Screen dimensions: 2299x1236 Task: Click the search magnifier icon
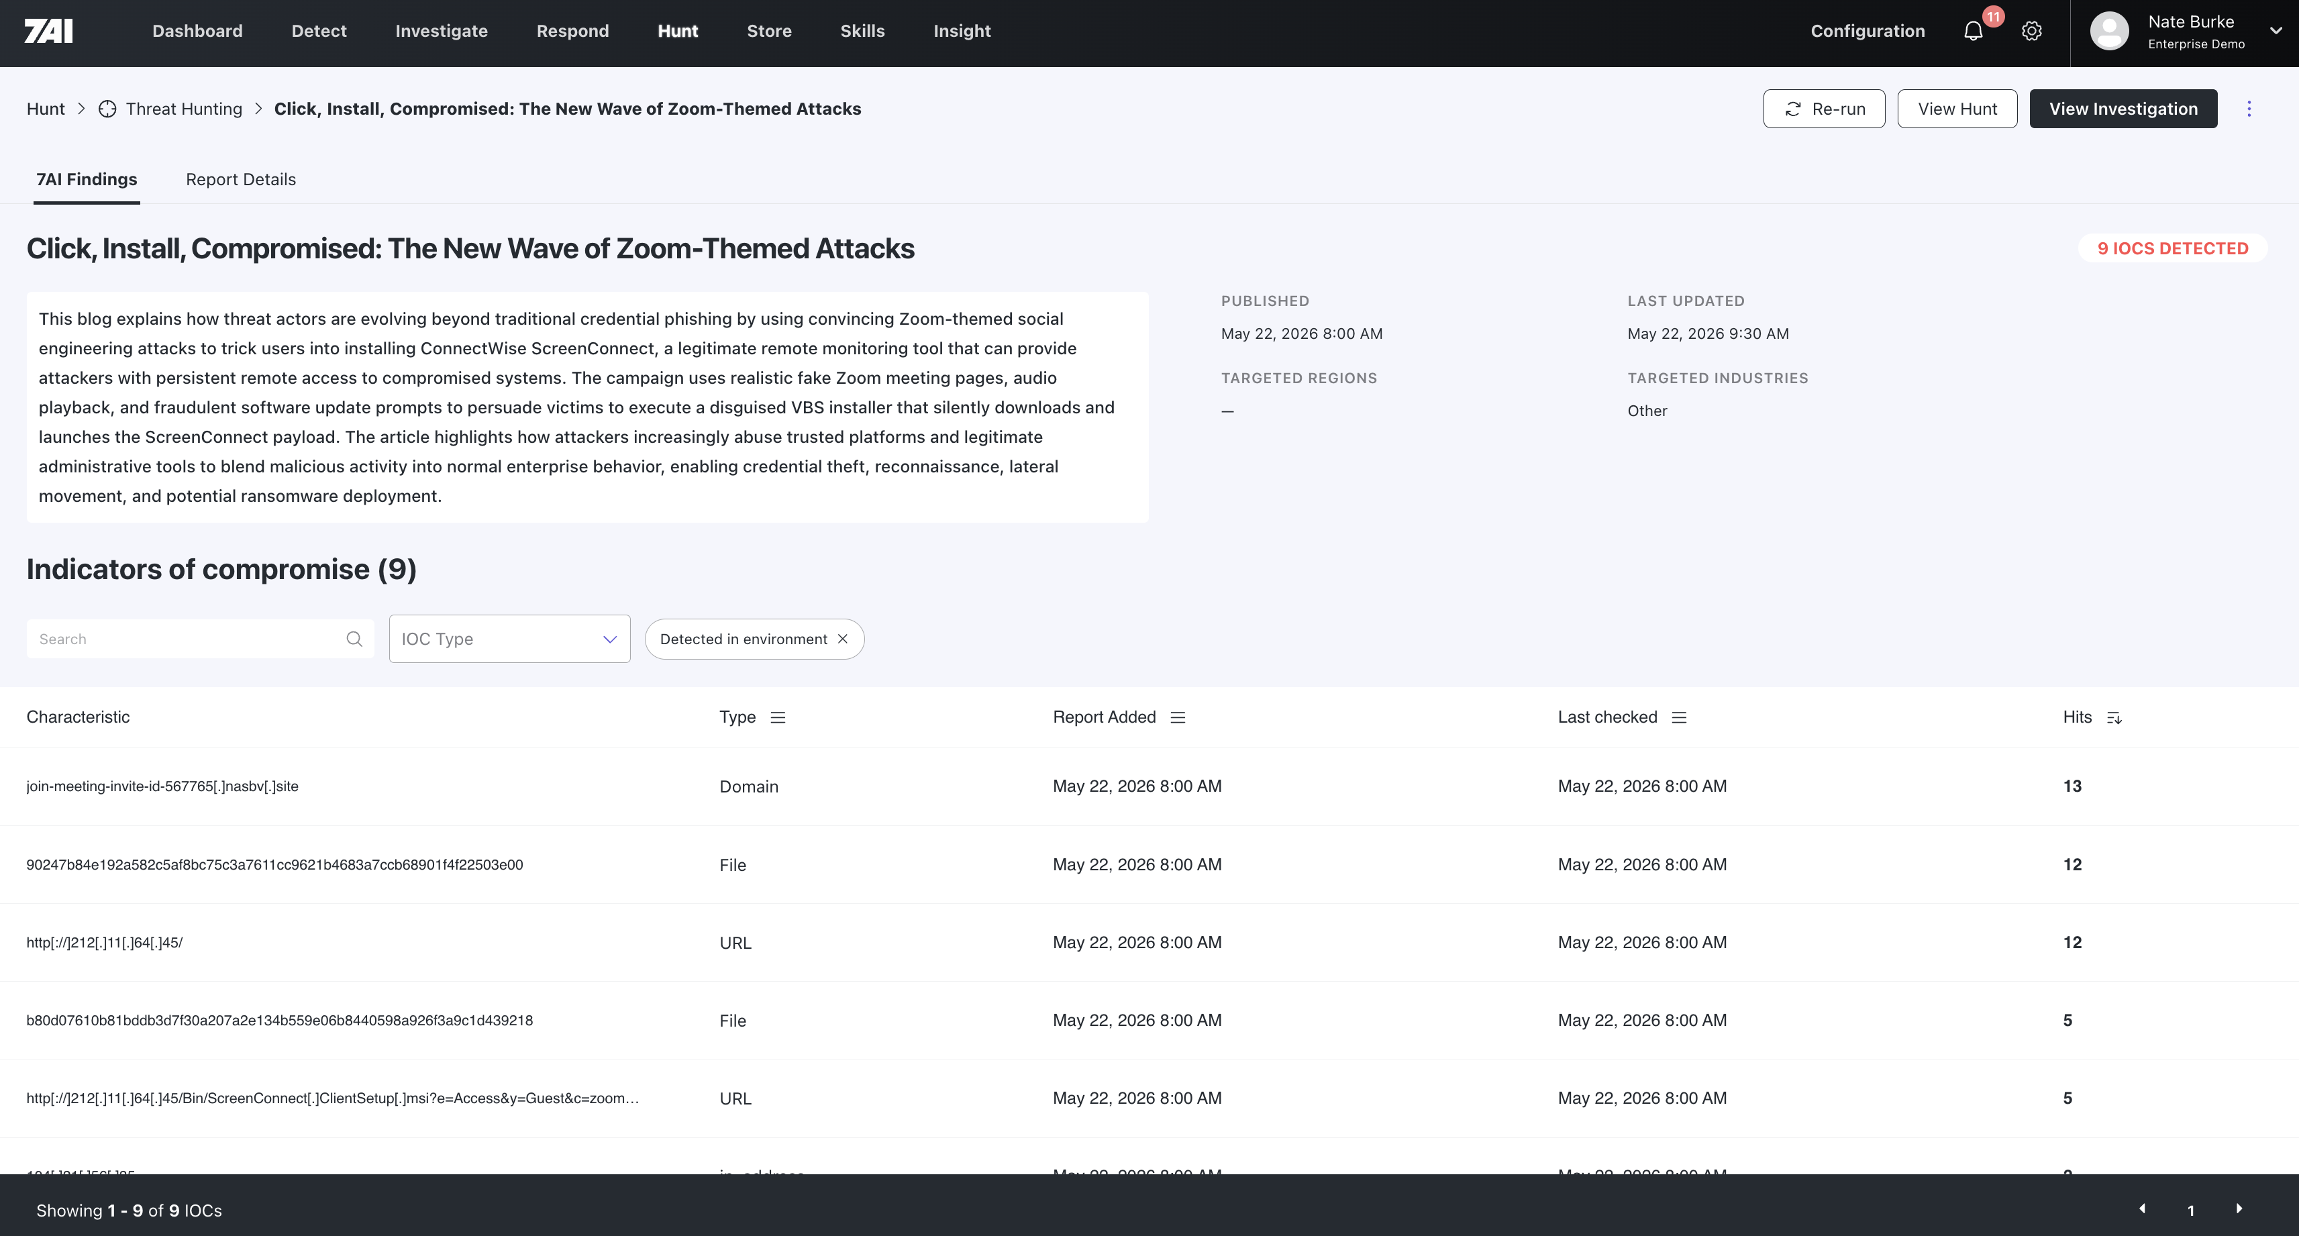click(x=354, y=639)
